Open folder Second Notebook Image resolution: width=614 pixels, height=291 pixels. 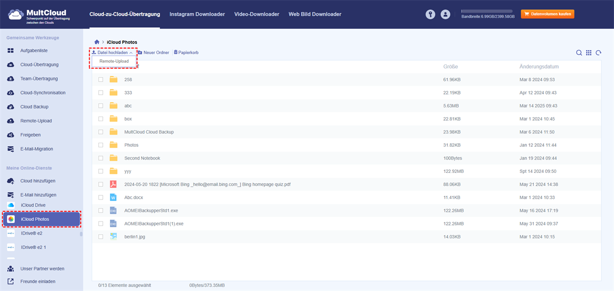pyautogui.click(x=142, y=158)
